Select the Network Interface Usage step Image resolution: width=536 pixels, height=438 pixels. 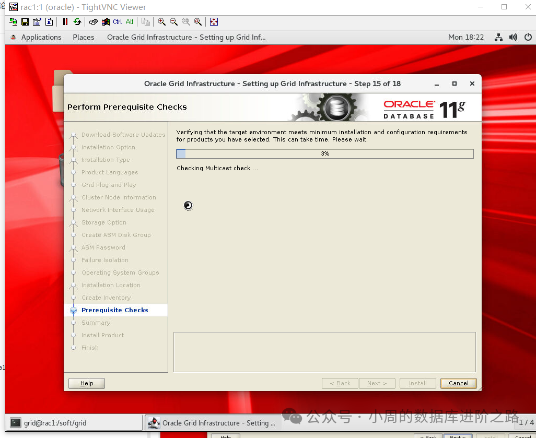pos(118,210)
